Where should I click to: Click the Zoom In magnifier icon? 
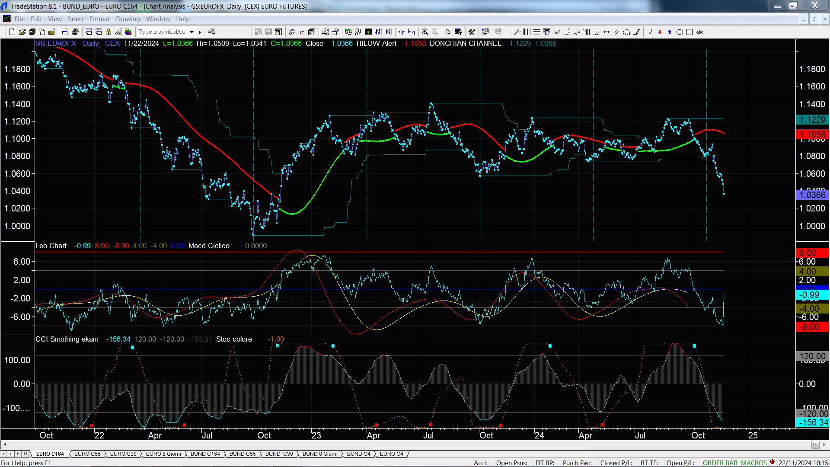(x=425, y=32)
